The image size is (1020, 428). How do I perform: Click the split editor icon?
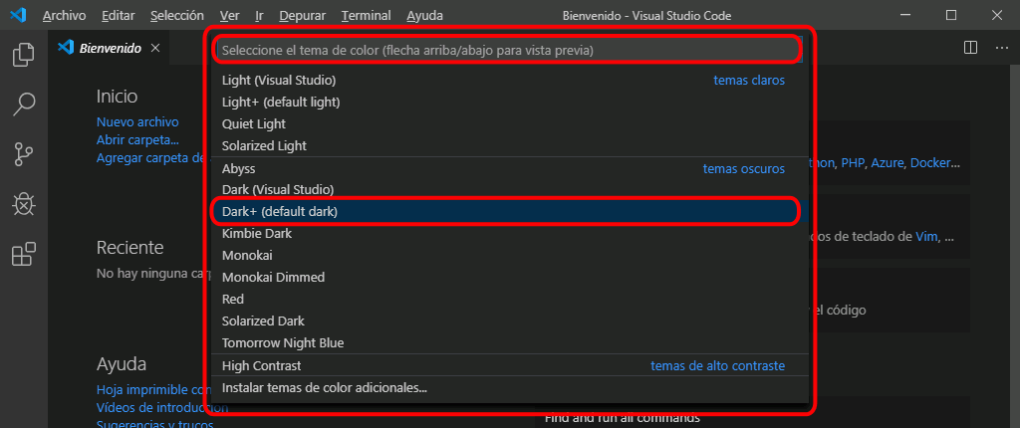(x=970, y=48)
